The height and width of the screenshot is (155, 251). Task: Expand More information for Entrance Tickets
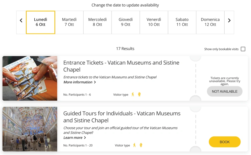tap(80, 82)
